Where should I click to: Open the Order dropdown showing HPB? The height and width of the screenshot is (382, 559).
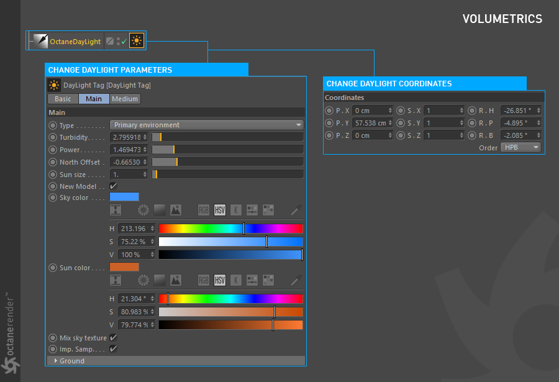tap(521, 147)
